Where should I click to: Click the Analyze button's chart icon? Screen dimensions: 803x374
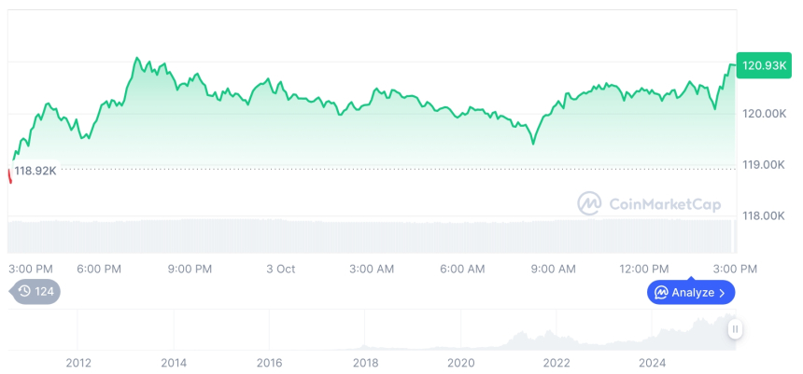coord(661,293)
